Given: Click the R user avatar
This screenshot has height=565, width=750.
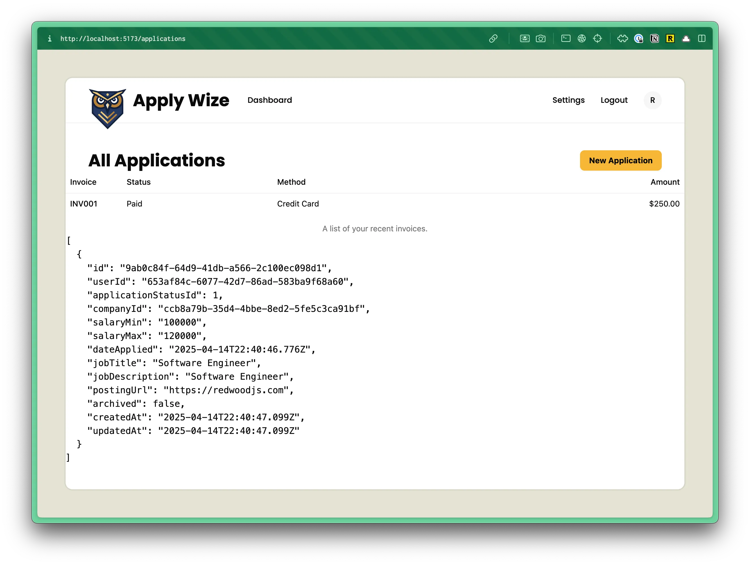Looking at the screenshot, I should click(652, 100).
